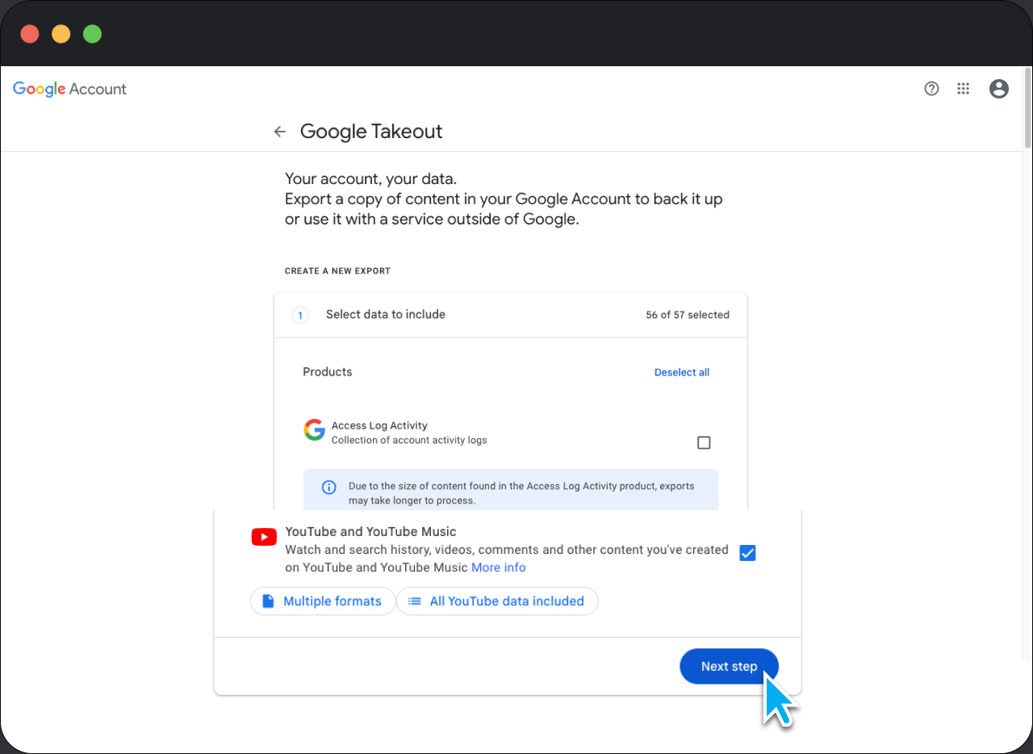Open All YouTube data included selector
Screen dimensions: 1033x754
coord(497,601)
